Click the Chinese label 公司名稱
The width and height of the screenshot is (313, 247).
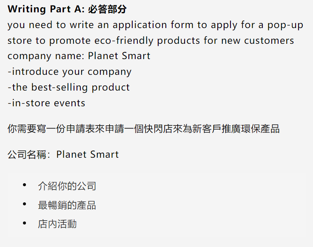pyautogui.click(x=27, y=154)
